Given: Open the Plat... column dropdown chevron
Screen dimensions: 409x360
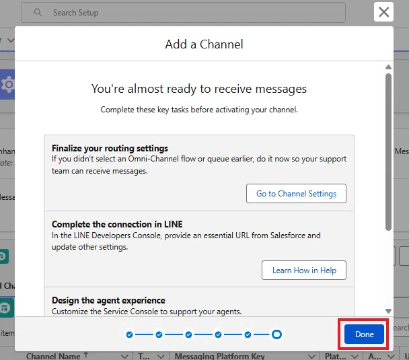Looking at the screenshot, I should (x=355, y=357).
